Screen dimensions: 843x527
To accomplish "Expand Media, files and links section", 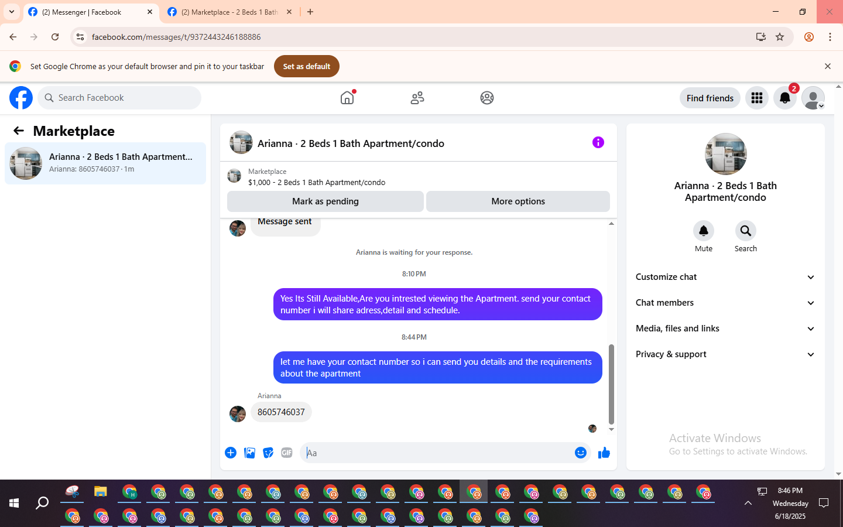I will click(725, 328).
